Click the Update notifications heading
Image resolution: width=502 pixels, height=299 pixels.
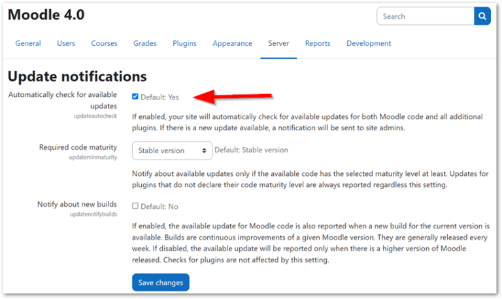[77, 77]
